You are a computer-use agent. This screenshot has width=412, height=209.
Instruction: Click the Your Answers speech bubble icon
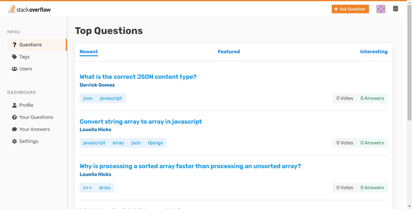coord(14,129)
